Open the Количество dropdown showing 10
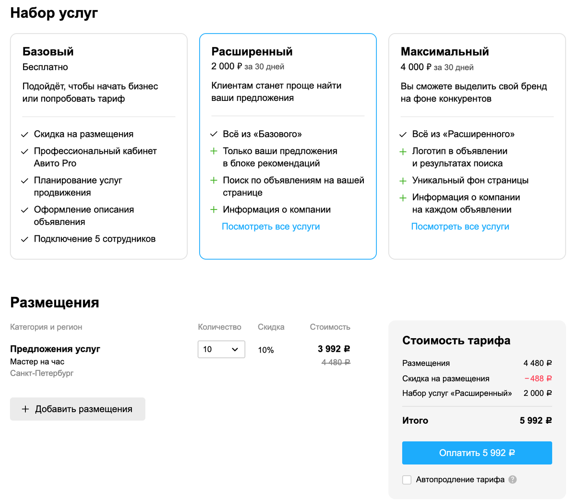 click(x=221, y=349)
